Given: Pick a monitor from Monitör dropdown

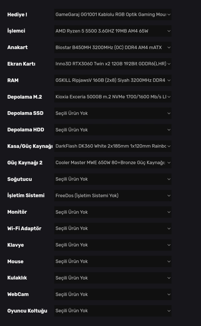Looking at the screenshot, I should point(113,212).
